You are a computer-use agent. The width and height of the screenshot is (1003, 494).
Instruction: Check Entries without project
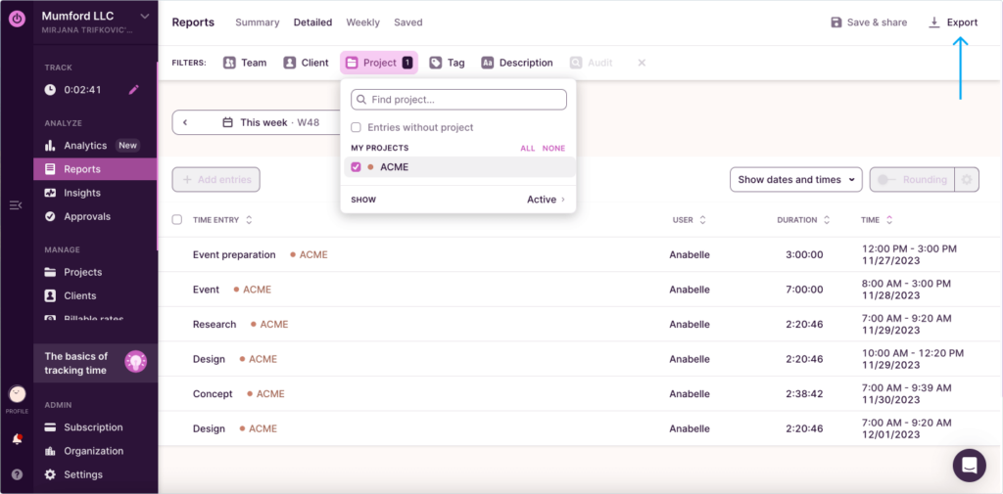point(356,127)
